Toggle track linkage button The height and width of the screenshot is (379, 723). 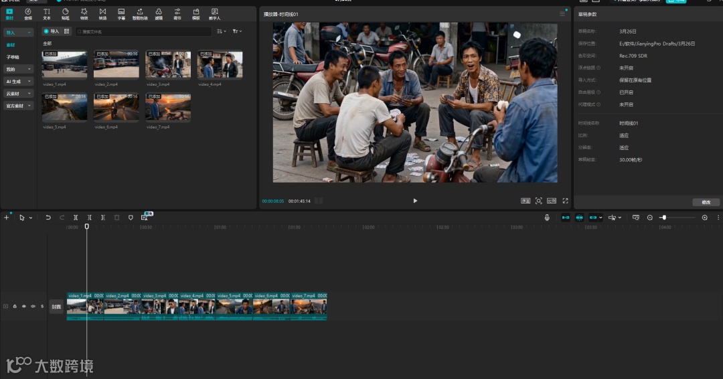[593, 218]
